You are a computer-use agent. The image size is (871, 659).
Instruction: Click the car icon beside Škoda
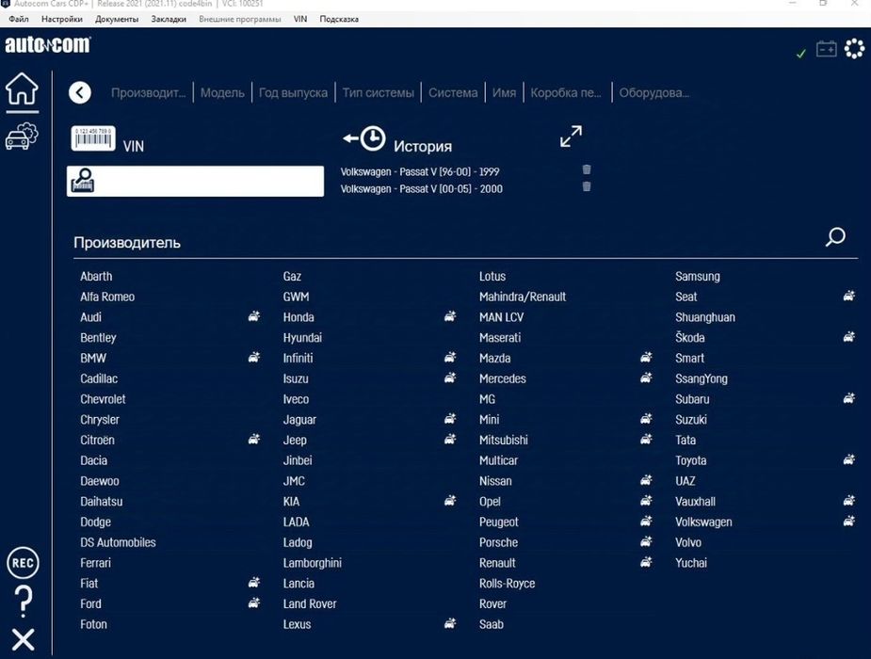click(x=848, y=337)
